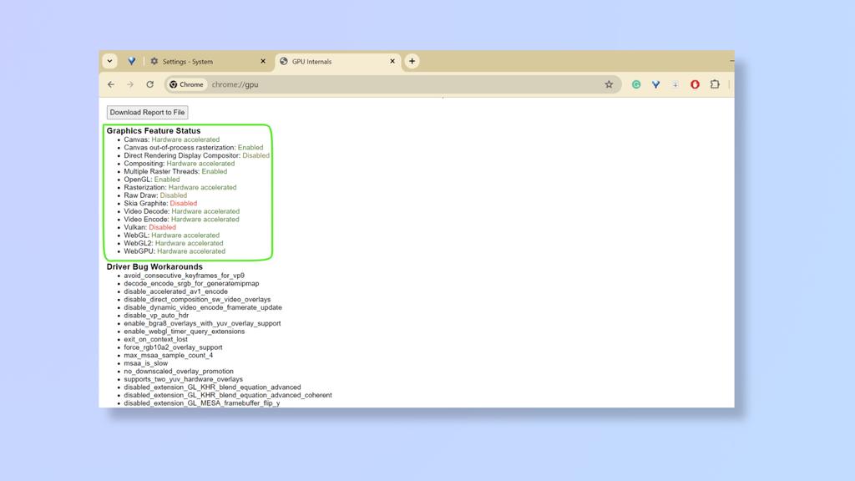Open the tab search chevron menu

coord(109,61)
